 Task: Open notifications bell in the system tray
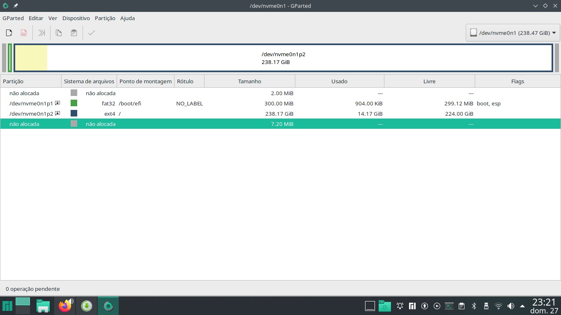400,306
